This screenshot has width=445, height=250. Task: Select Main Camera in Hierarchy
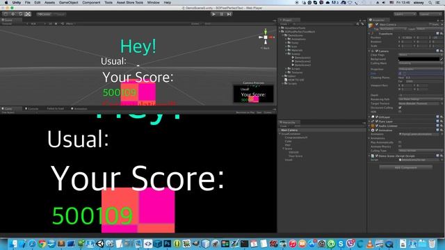289,130
